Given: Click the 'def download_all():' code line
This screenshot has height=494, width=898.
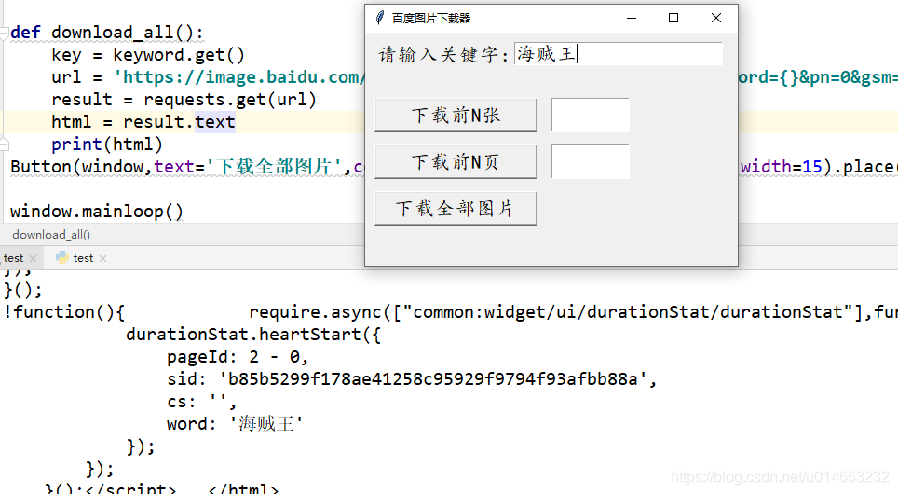Looking at the screenshot, I should 107,32.
